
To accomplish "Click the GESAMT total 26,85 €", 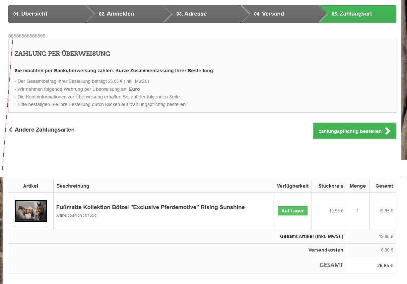I will [385, 265].
